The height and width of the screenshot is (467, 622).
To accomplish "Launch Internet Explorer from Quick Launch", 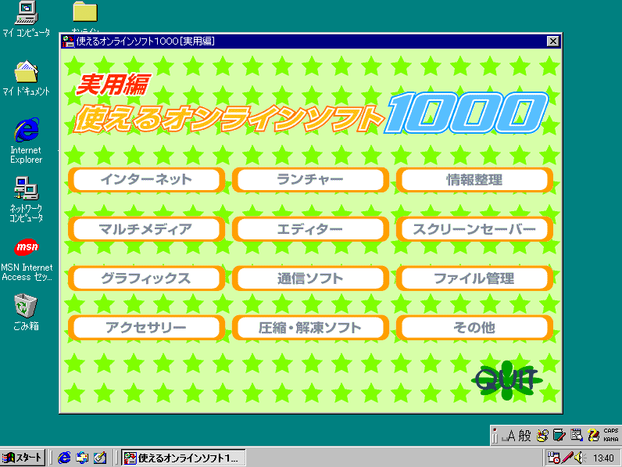I will point(64,458).
